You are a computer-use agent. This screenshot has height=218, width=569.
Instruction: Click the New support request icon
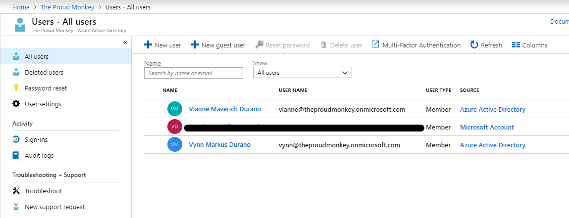[x=16, y=207]
